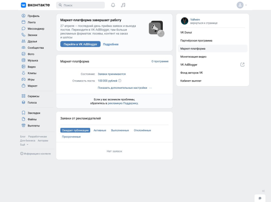Expand the 'Ещё' footer menu
Image resolution: width=271 pixels, height=202 pixels.
point(24,144)
